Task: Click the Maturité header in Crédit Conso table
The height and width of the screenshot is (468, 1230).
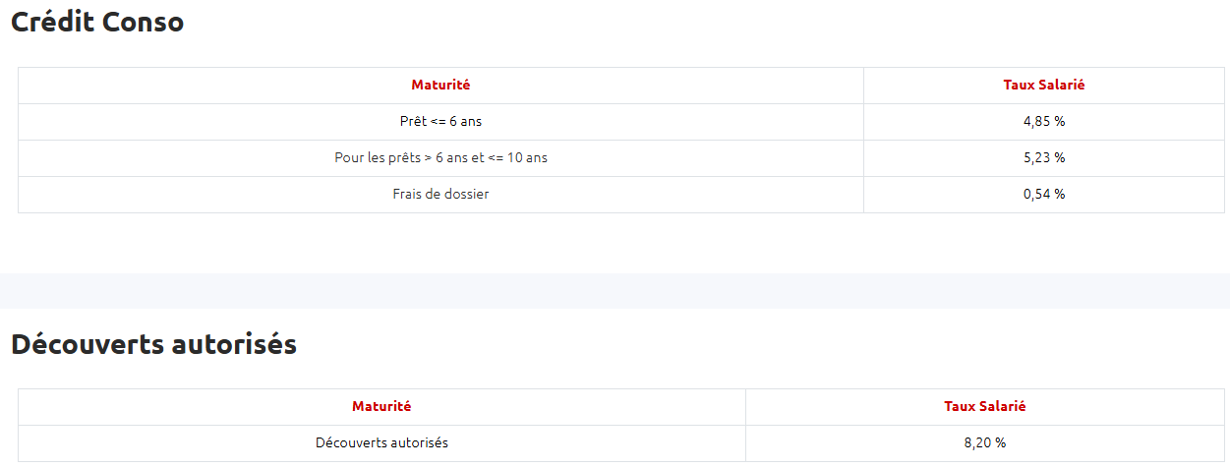Action: point(440,86)
